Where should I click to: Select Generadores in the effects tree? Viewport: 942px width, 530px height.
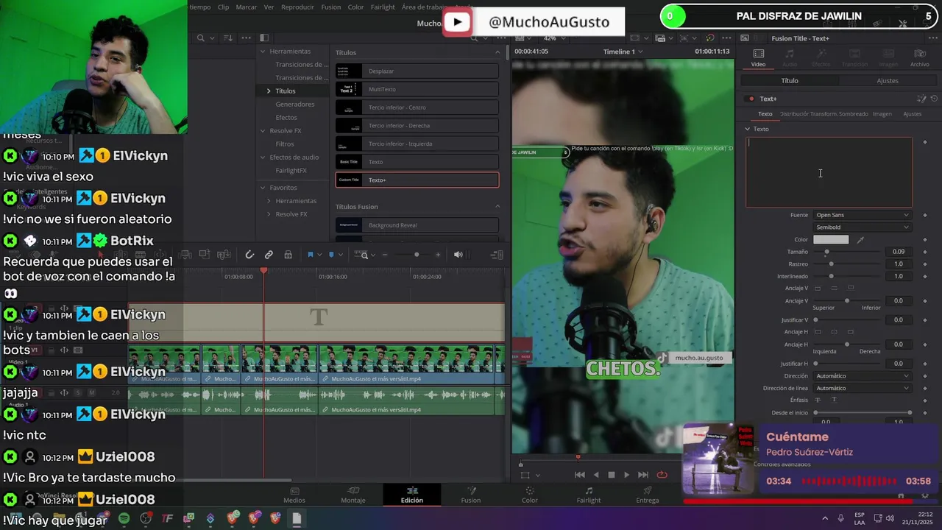pos(294,105)
